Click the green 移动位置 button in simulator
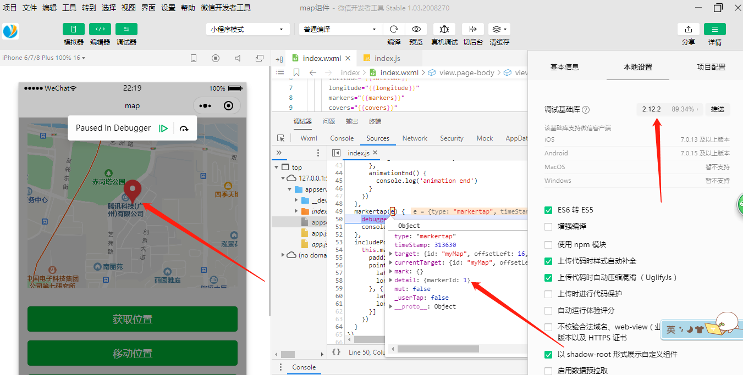Viewport: 743px width, 375px height. (133, 354)
